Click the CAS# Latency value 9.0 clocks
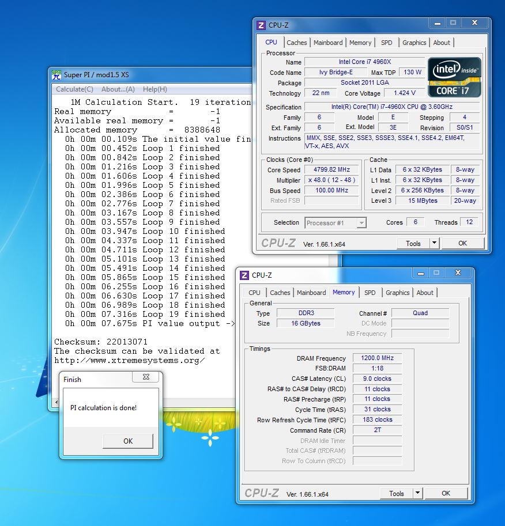The width and height of the screenshot is (505, 526). pyautogui.click(x=377, y=379)
